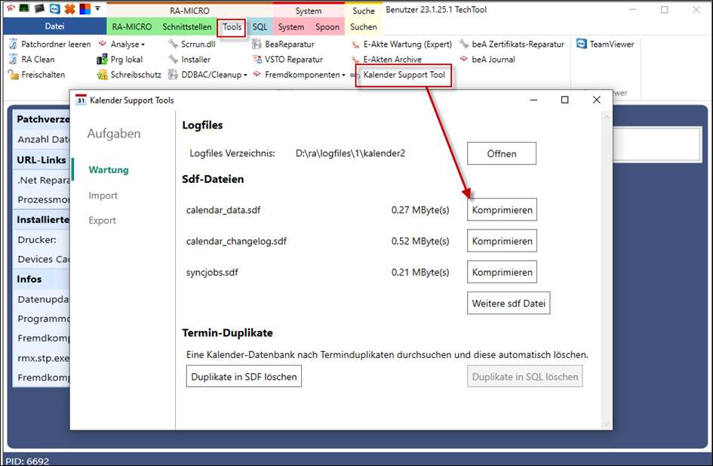Image resolution: width=713 pixels, height=466 pixels.
Task: Click the rmx.stp.exe row in TechTool
Action: pos(41,358)
